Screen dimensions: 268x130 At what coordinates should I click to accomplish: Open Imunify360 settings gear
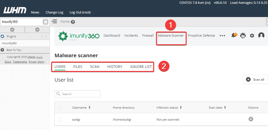(252, 36)
